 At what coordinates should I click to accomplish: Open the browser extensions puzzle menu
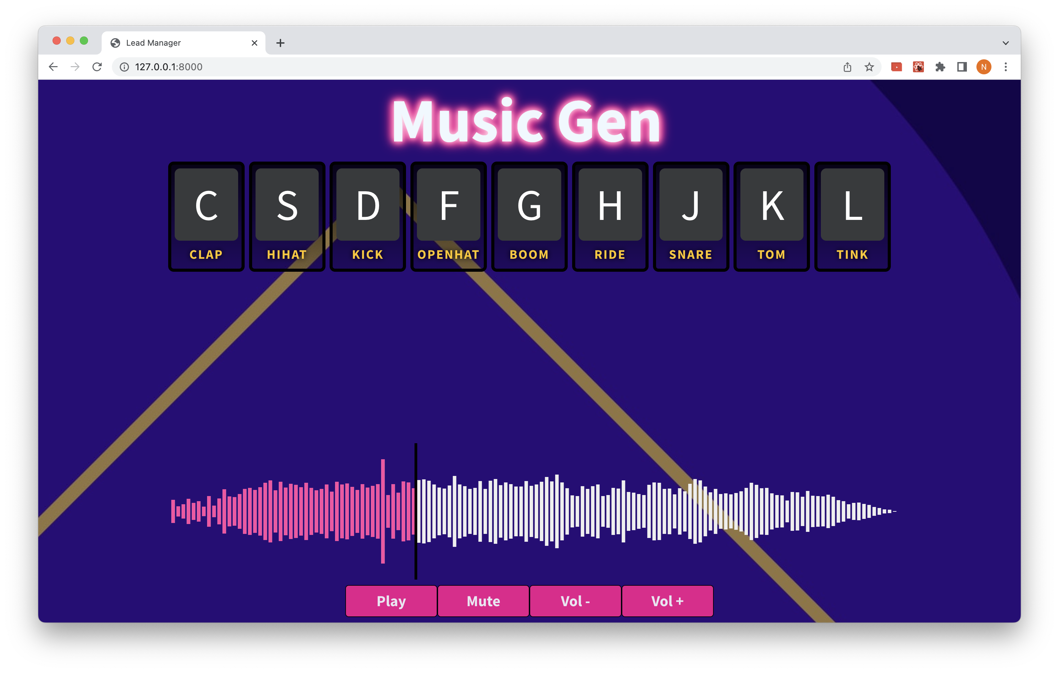coord(940,67)
